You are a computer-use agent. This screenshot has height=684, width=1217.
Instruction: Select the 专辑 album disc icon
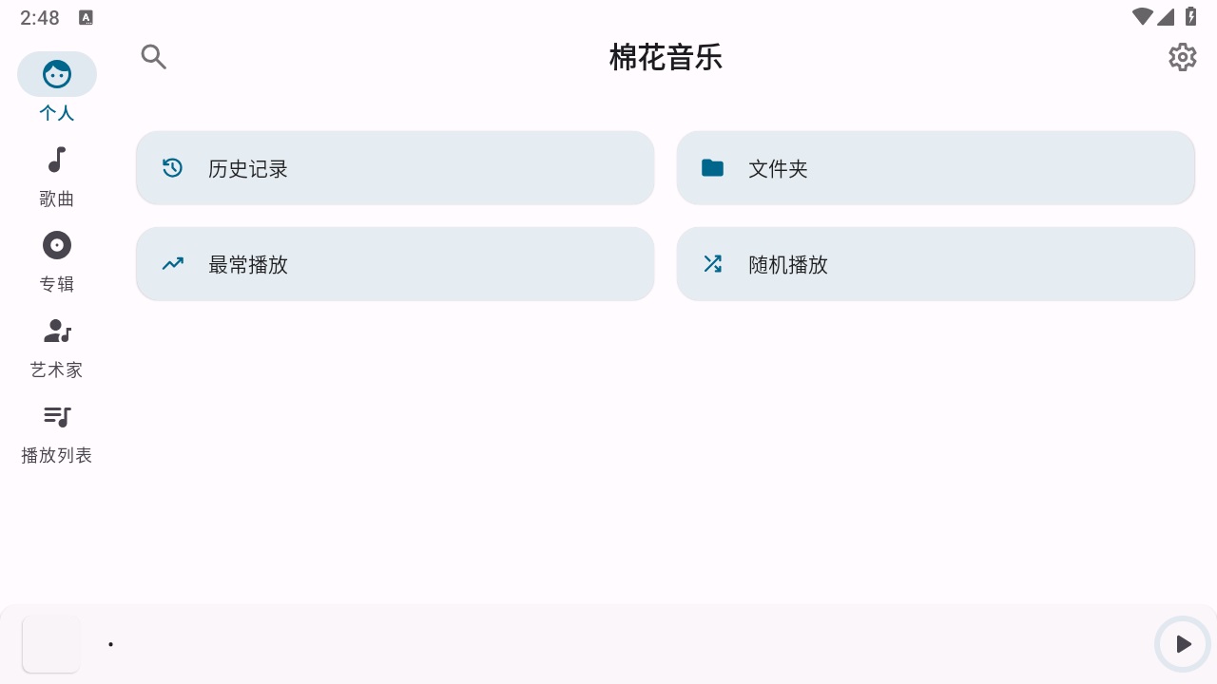[x=57, y=245]
